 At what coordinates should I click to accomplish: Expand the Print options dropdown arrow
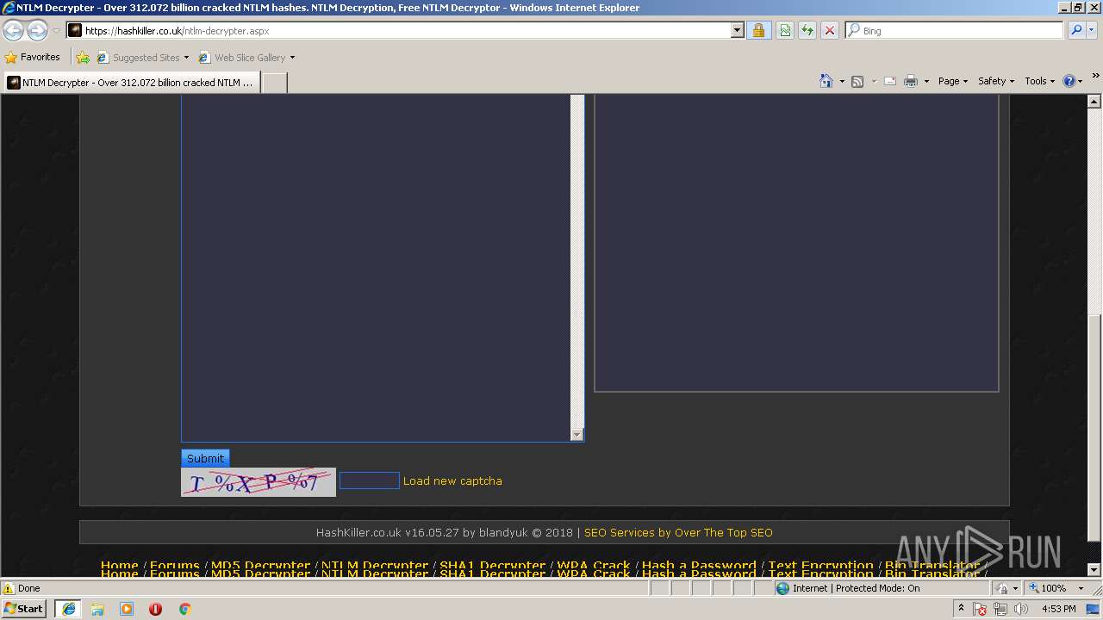pos(926,81)
